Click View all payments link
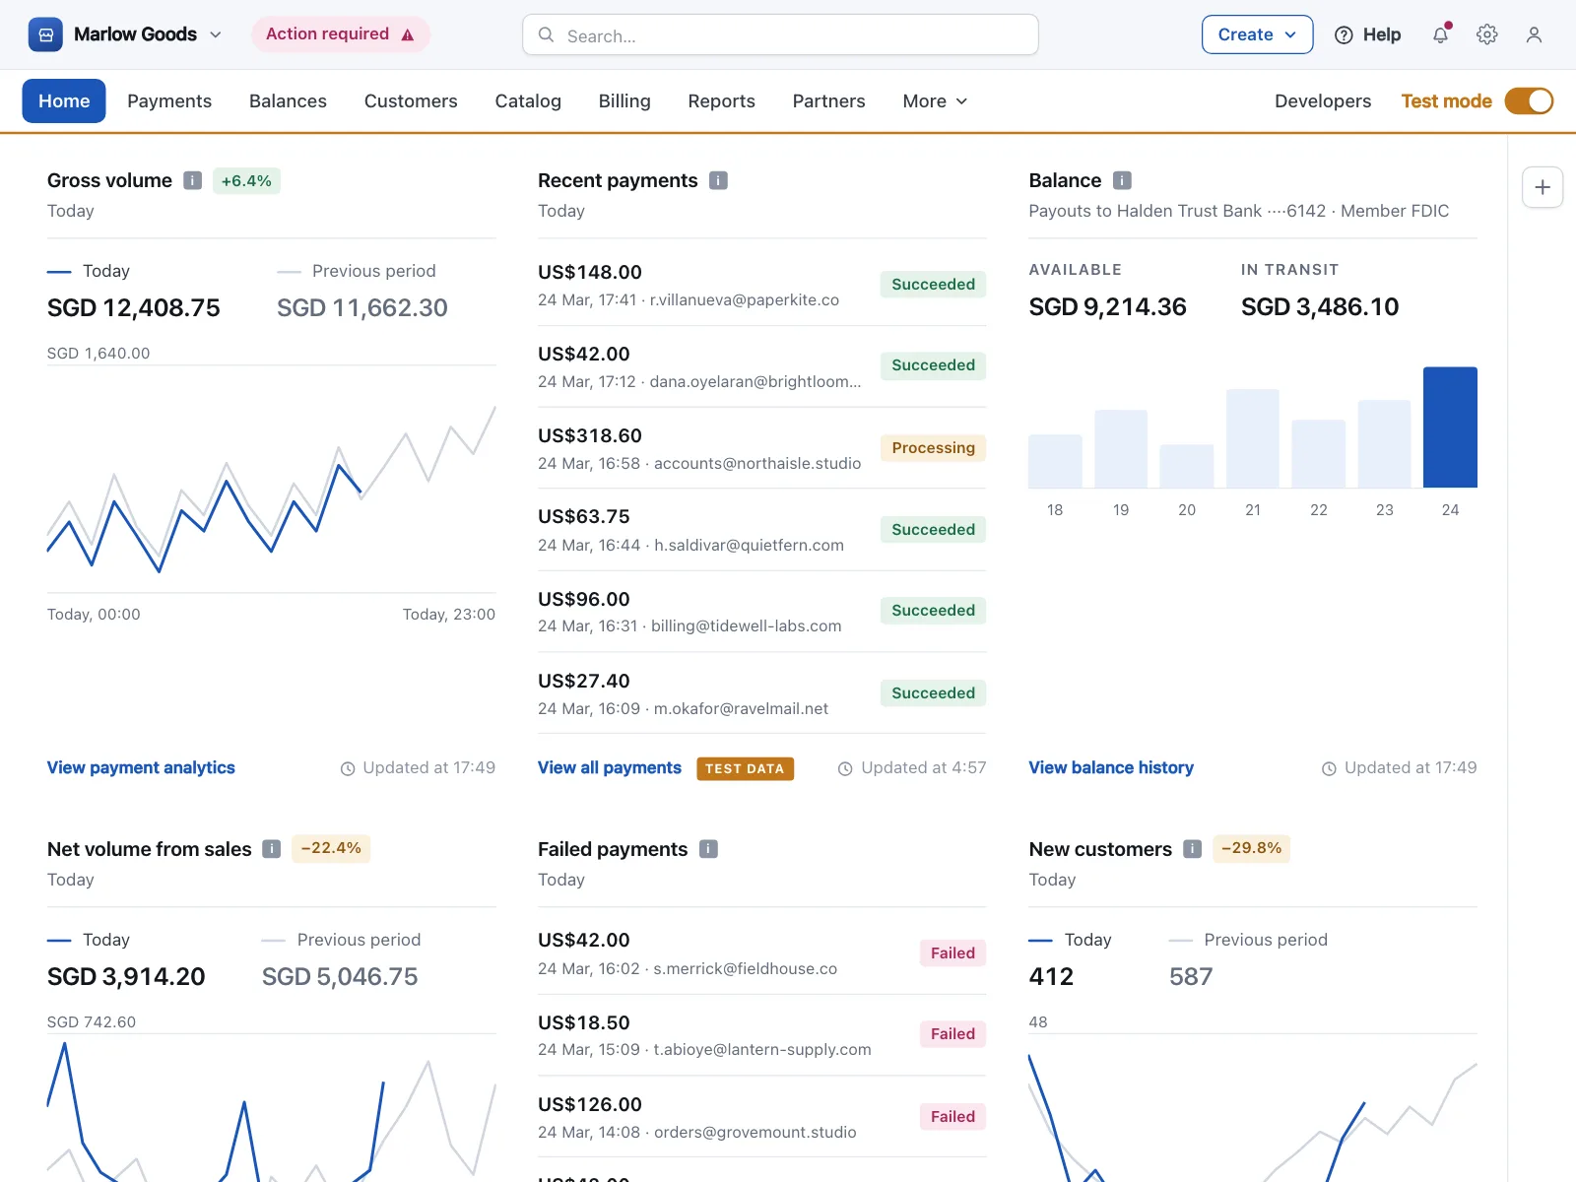Screen dimensions: 1576x1182 [x=610, y=768]
